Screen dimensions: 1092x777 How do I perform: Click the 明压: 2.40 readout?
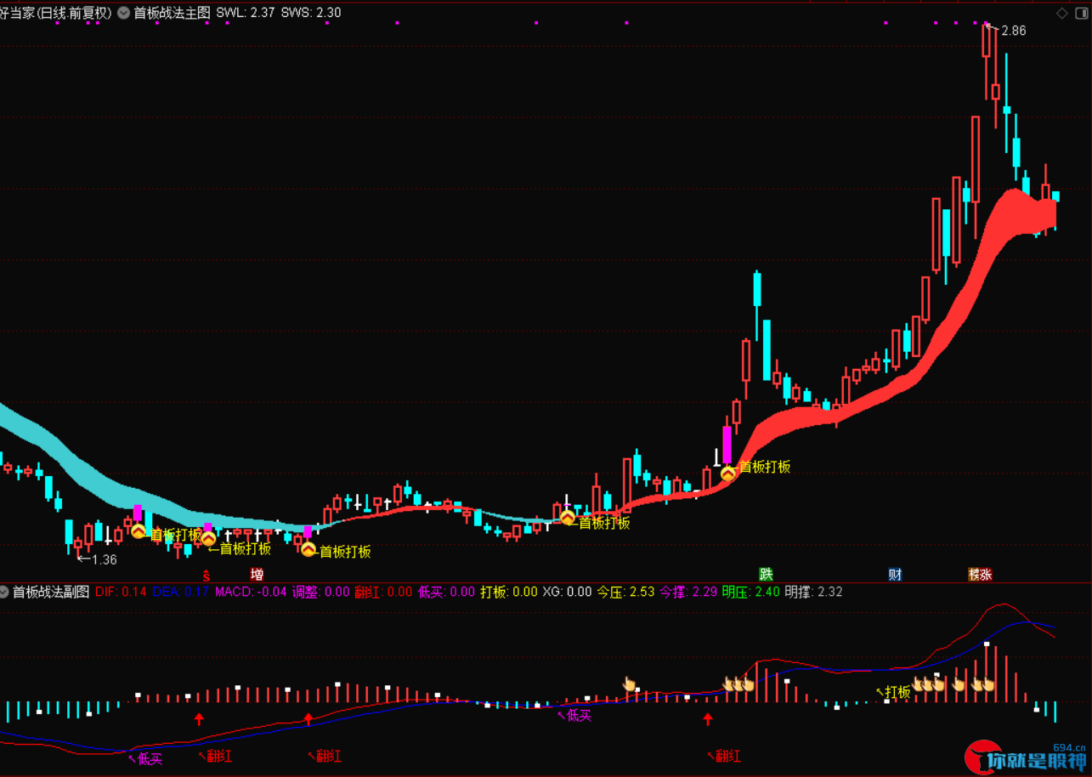[751, 592]
